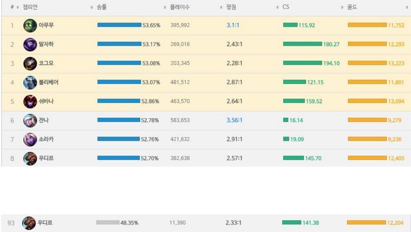Click the 쉬바나 champion portrait icon
The image size is (411, 232).
[30, 101]
